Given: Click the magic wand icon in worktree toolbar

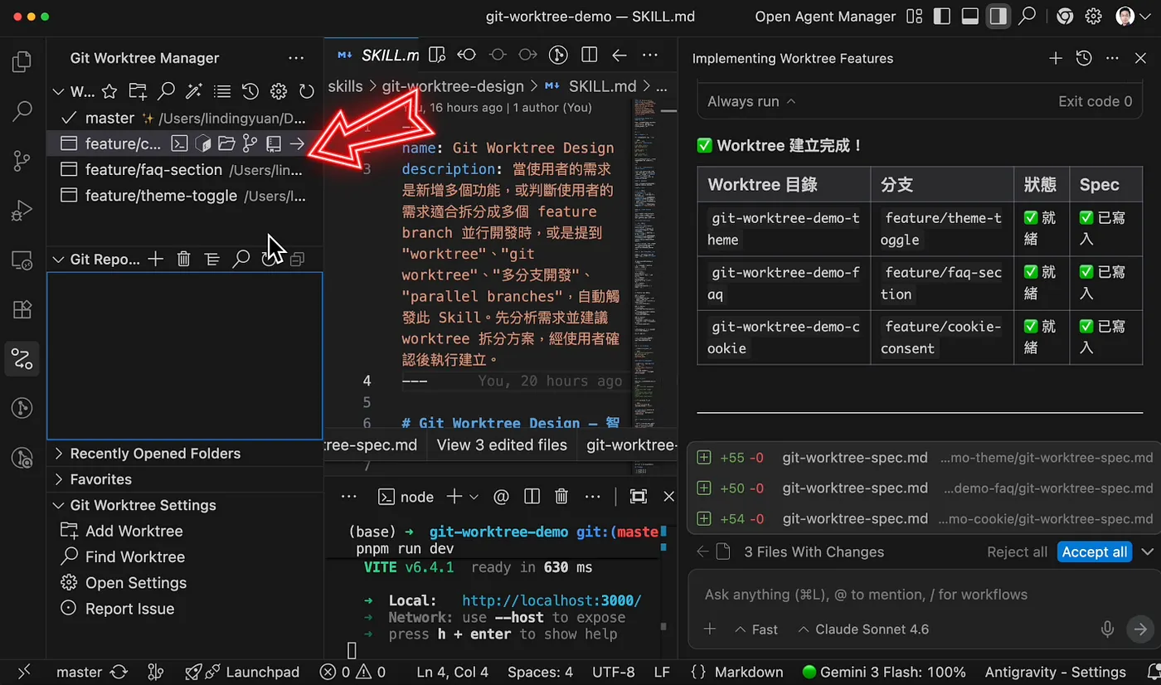Looking at the screenshot, I should (x=194, y=91).
